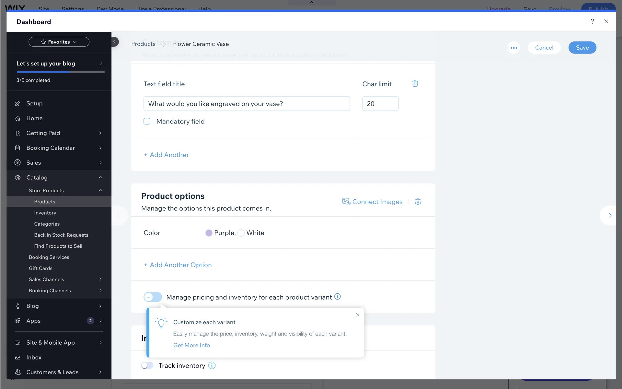Click the Char limit input field

380,104
